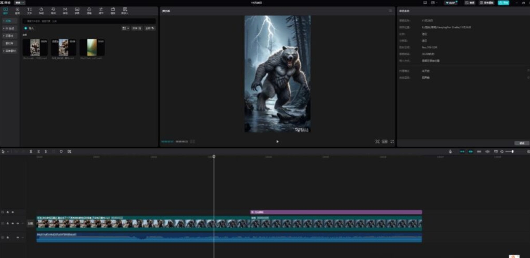The width and height of the screenshot is (530, 258).
Task: Click the cyan Export button
Action: click(x=503, y=3)
